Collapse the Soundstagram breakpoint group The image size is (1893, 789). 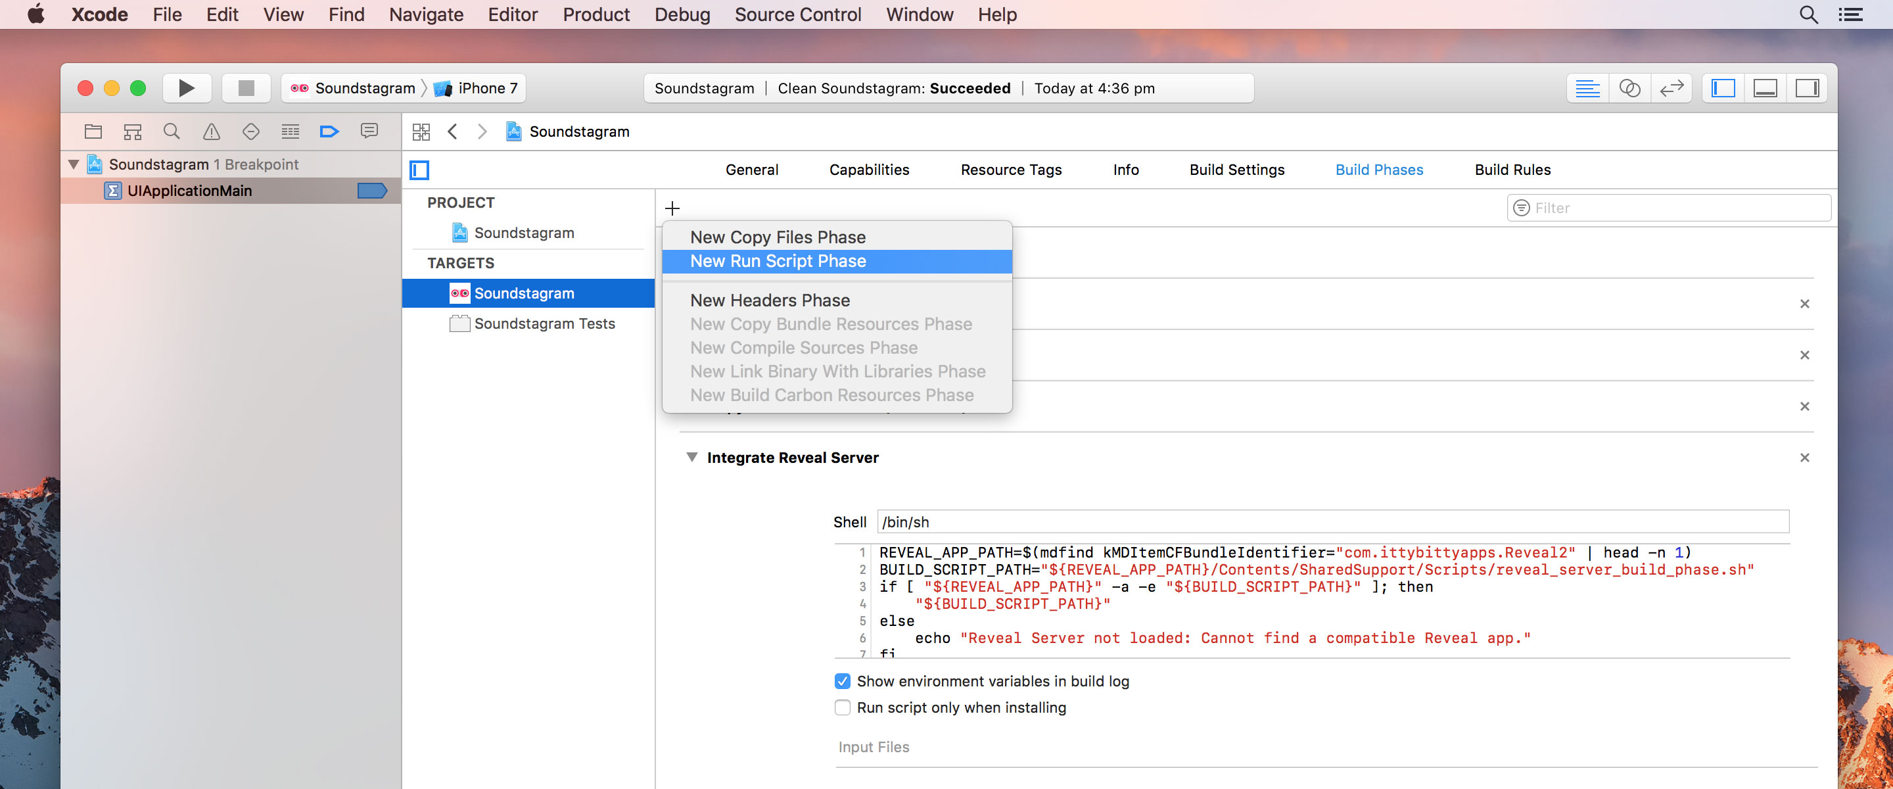click(x=74, y=164)
